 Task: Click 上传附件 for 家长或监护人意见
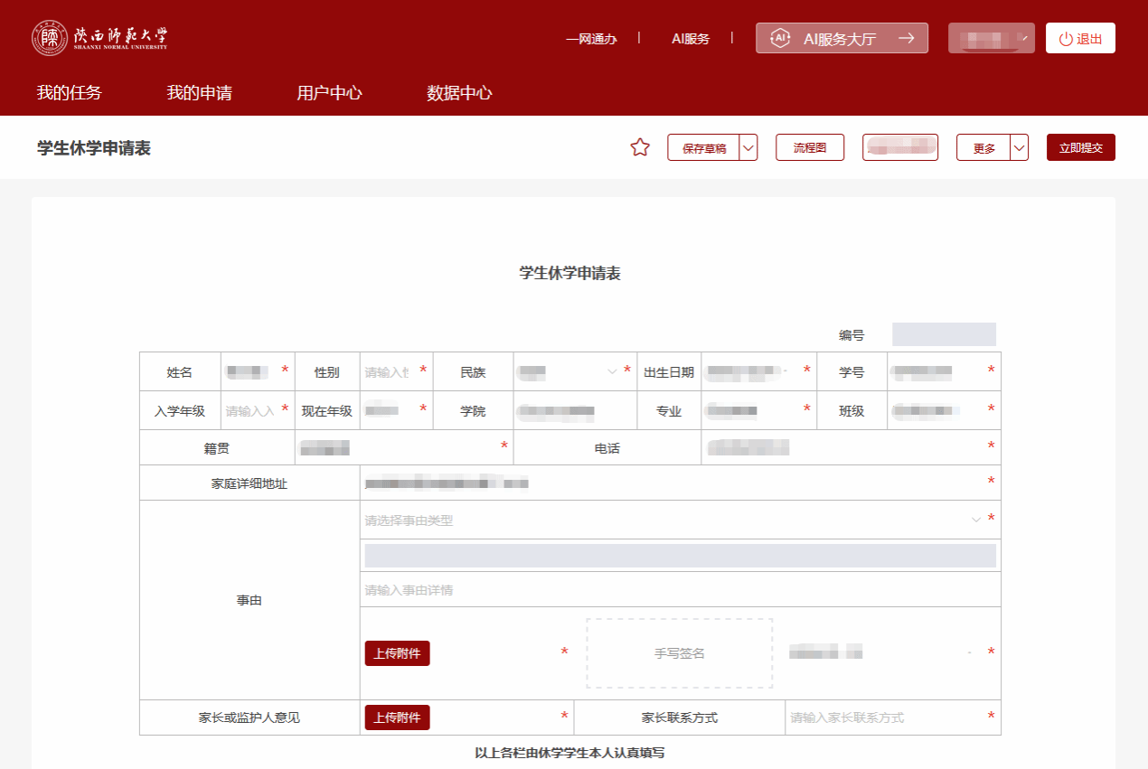[x=397, y=717]
